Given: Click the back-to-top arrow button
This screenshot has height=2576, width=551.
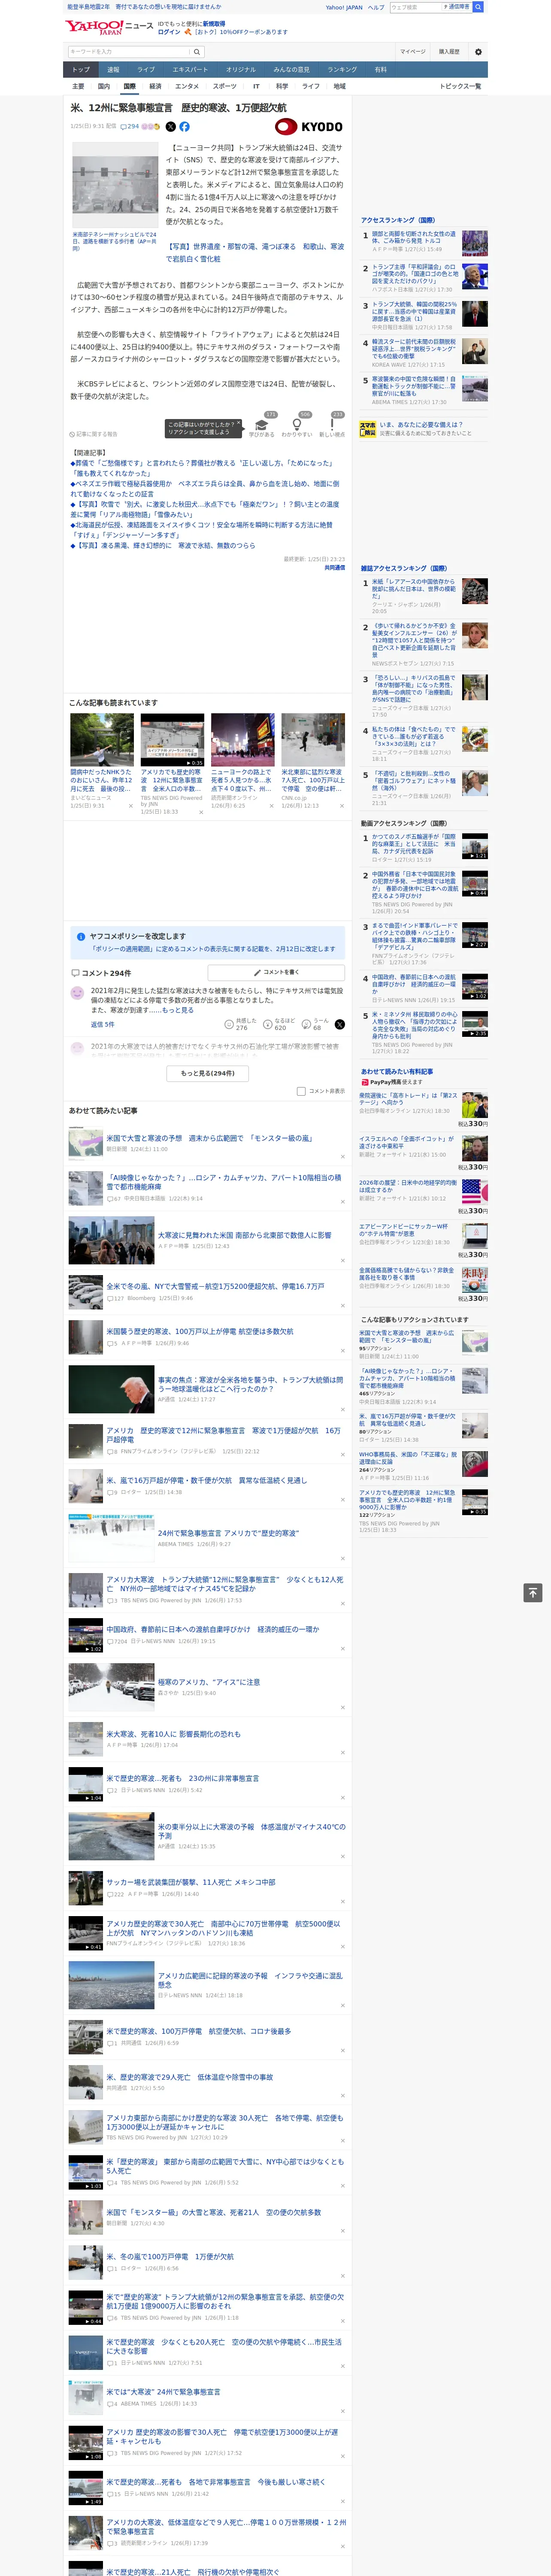Looking at the screenshot, I should 533,1593.
